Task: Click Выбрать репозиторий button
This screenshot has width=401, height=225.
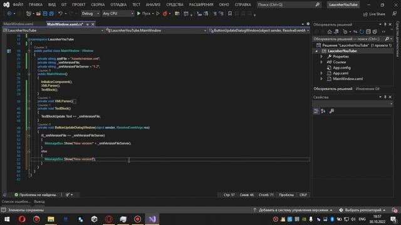Action: (x=362, y=210)
